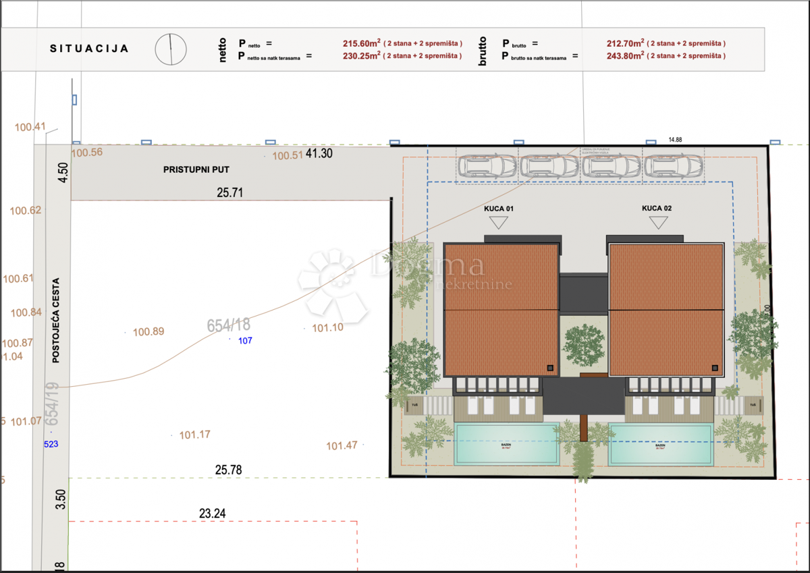Click the POSTOJEĆA CESTA road label

click(x=56, y=321)
